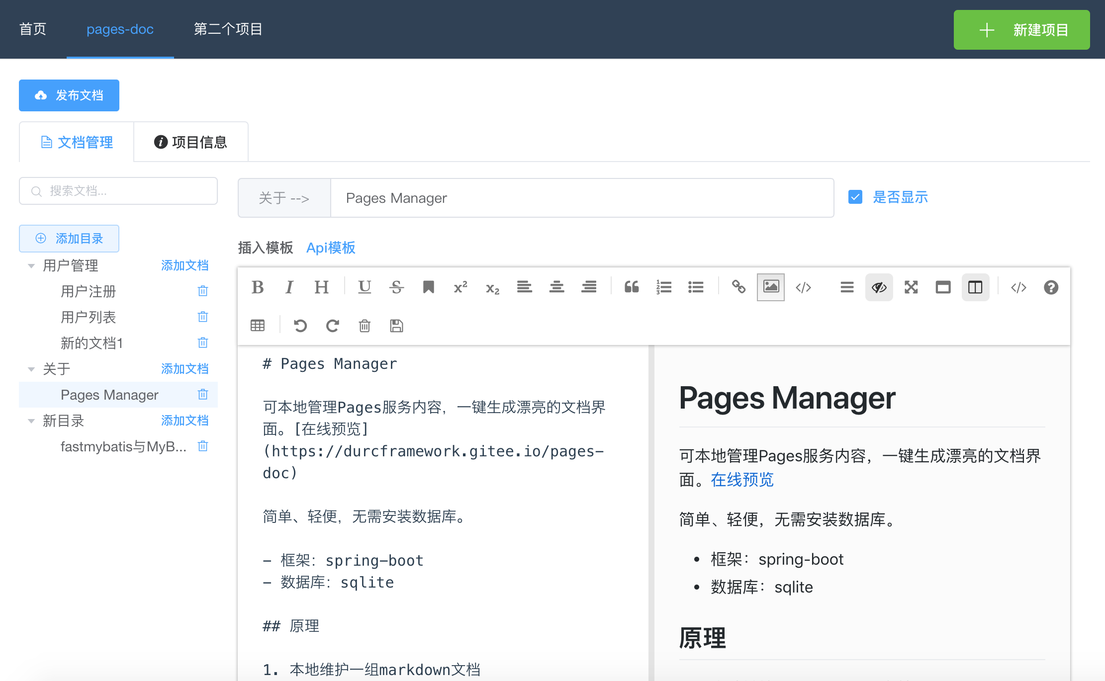This screenshot has height=681, width=1105.
Task: Insert an unordered list
Action: [x=696, y=287]
